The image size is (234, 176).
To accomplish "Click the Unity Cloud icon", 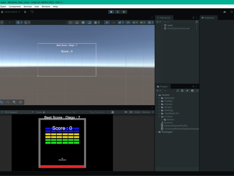I will (x=225, y=12).
